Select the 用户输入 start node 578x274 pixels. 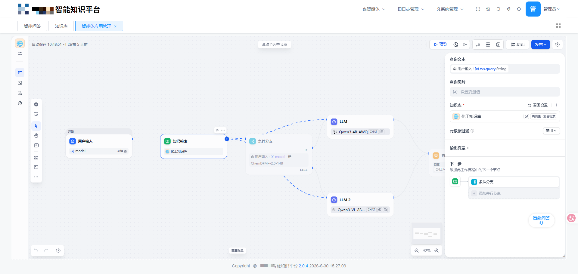coord(99,146)
